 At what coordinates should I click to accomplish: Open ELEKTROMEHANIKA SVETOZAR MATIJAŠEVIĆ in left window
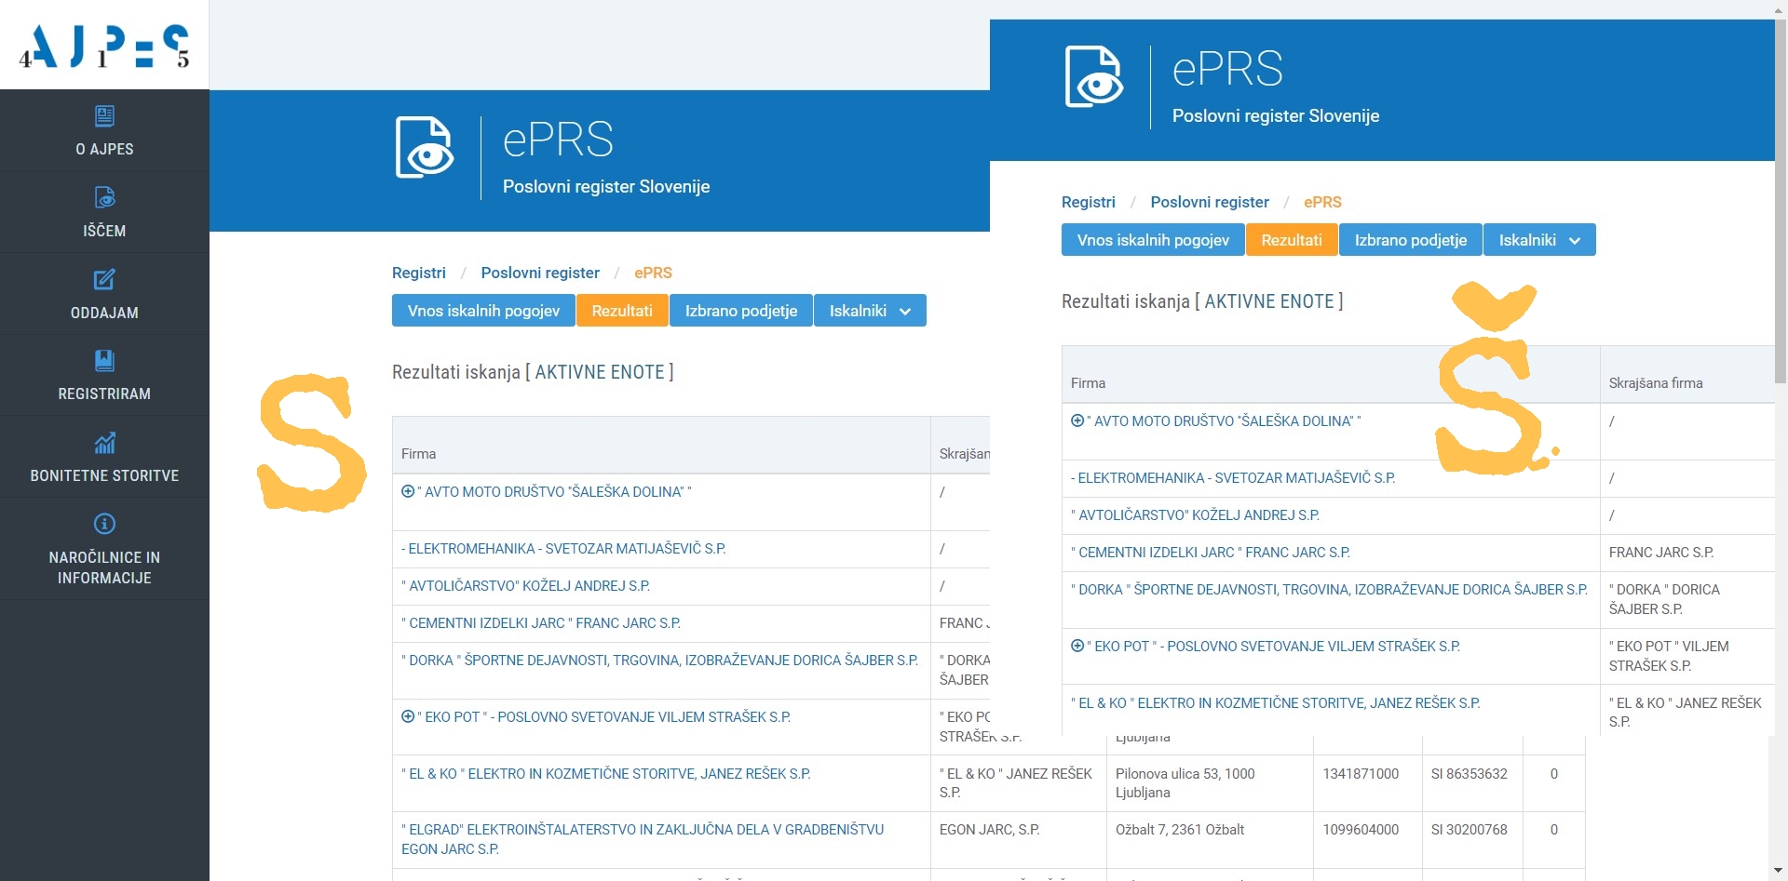click(x=563, y=549)
